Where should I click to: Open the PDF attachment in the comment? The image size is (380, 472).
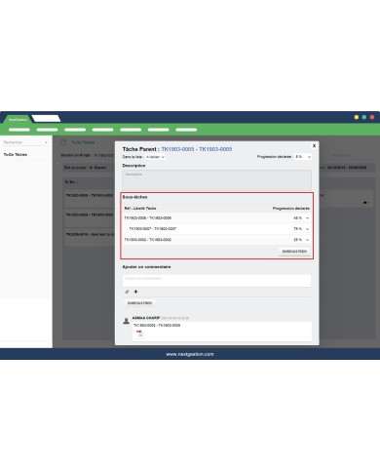click(139, 334)
